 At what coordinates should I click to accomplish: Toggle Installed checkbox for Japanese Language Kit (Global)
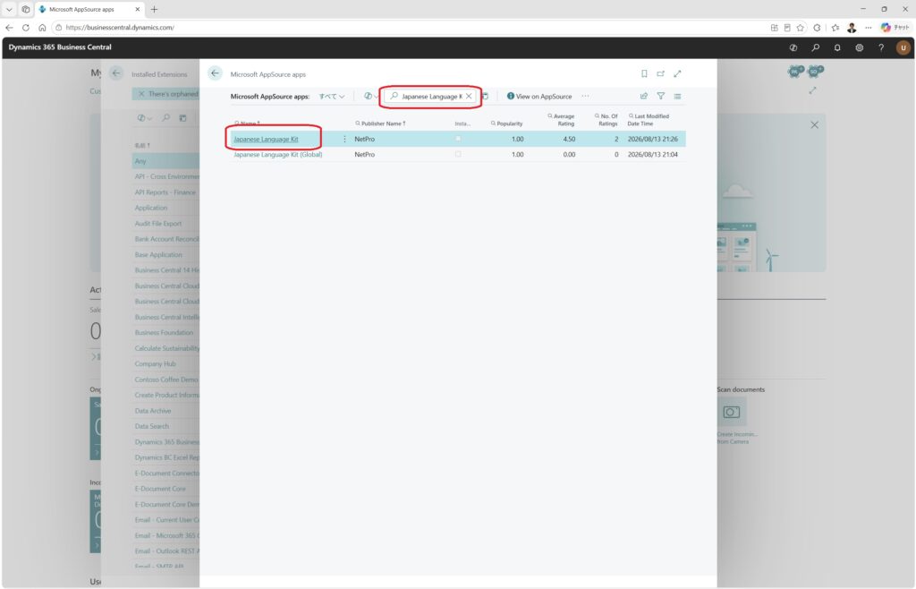tap(458, 155)
